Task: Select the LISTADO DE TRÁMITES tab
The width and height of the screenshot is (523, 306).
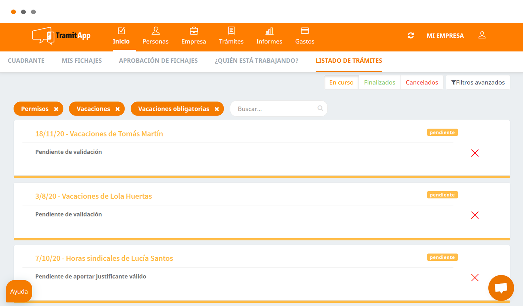Action: tap(349, 61)
